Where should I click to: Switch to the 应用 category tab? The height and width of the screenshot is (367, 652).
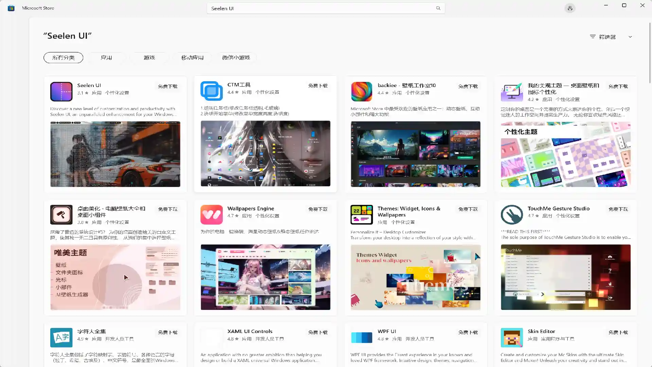pyautogui.click(x=107, y=57)
